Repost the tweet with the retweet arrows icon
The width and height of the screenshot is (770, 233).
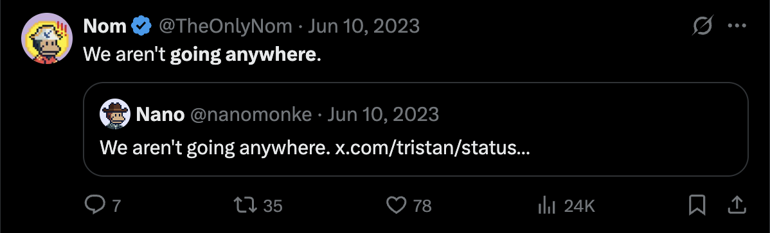click(247, 205)
